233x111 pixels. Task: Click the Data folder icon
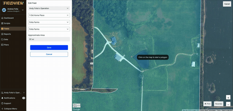pyautogui.click(x=2, y=39)
